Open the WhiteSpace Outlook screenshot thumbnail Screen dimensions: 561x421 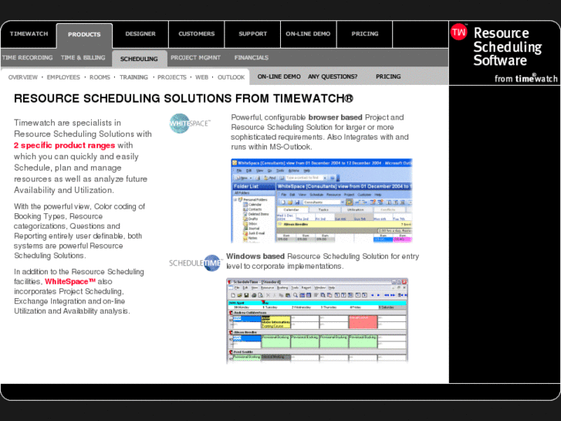coord(322,201)
